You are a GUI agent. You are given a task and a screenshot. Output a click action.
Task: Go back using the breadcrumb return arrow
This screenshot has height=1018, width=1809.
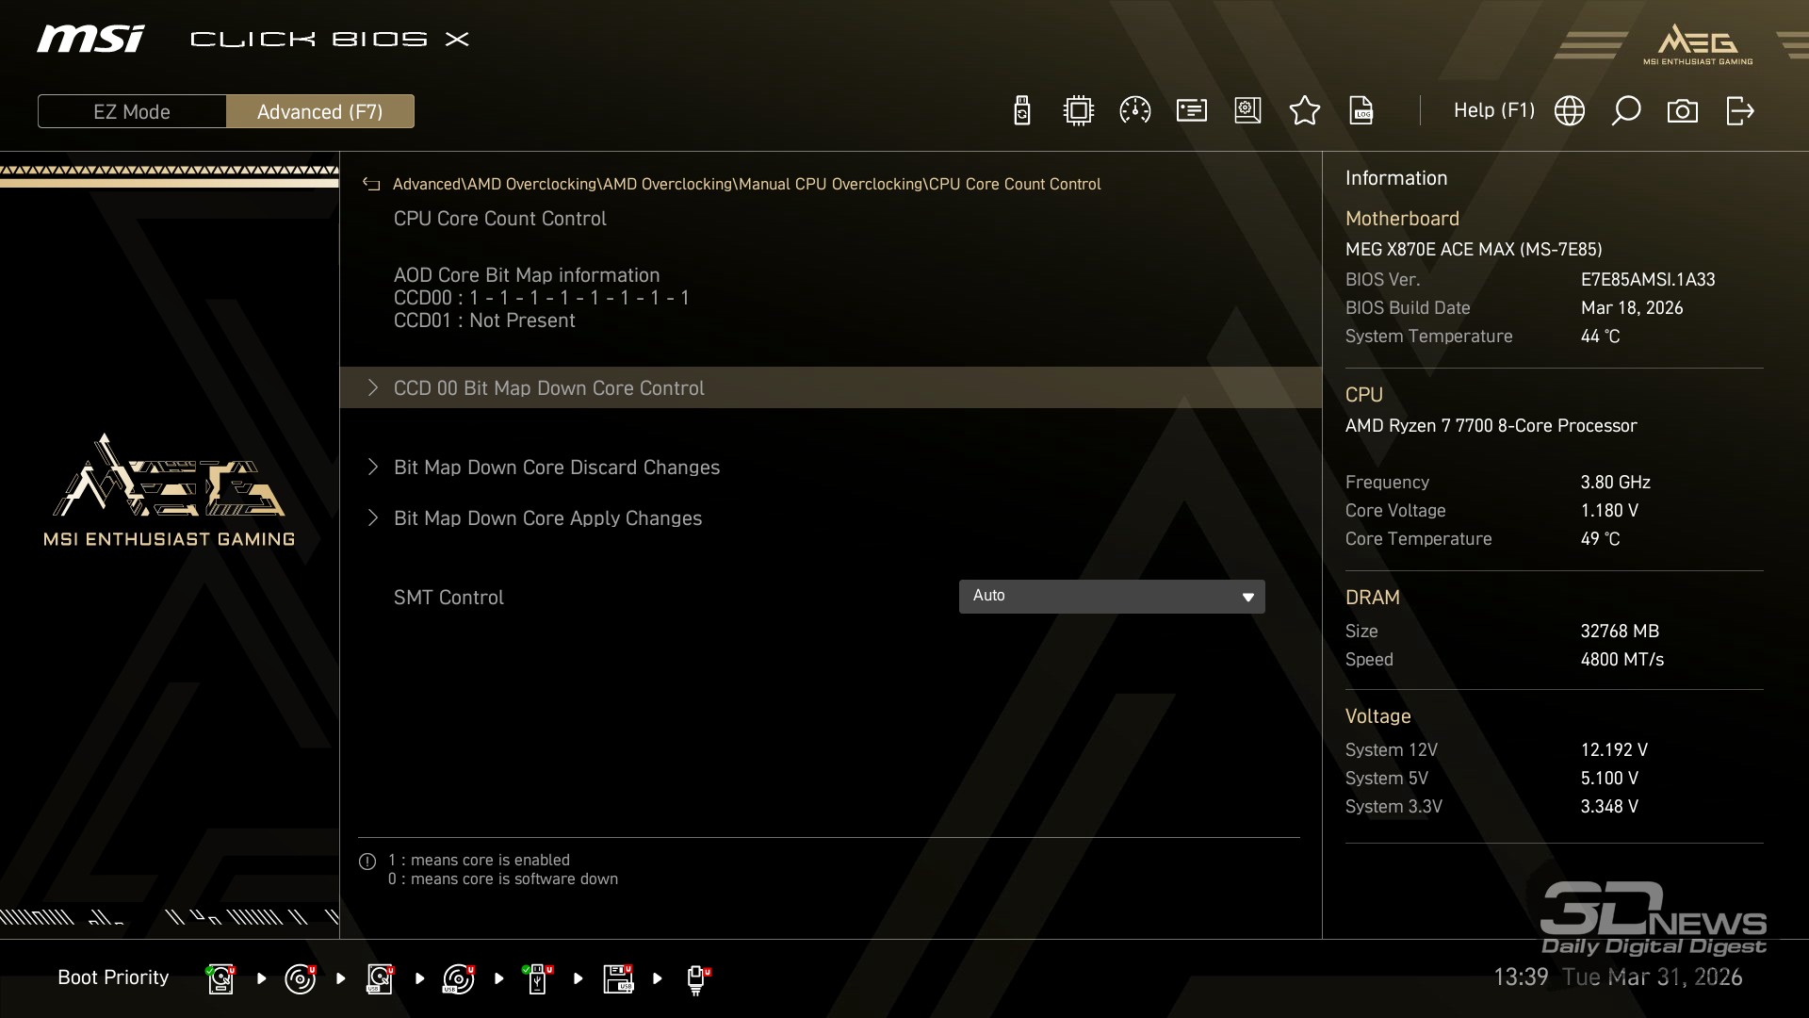click(371, 185)
